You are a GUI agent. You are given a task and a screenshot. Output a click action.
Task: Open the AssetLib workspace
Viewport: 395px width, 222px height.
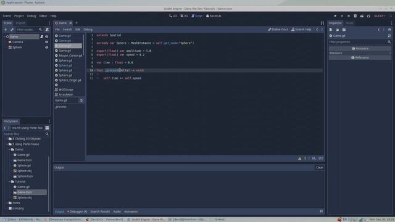click(x=214, y=16)
